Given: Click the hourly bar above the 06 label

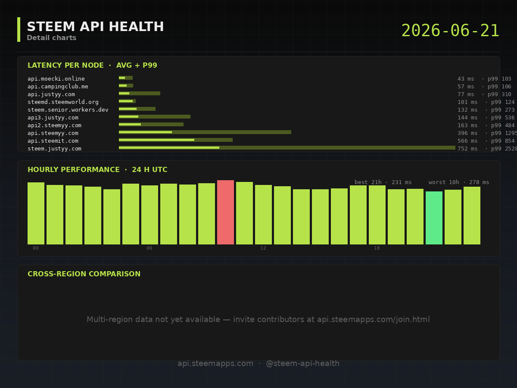Looking at the screenshot, I should (x=149, y=215).
